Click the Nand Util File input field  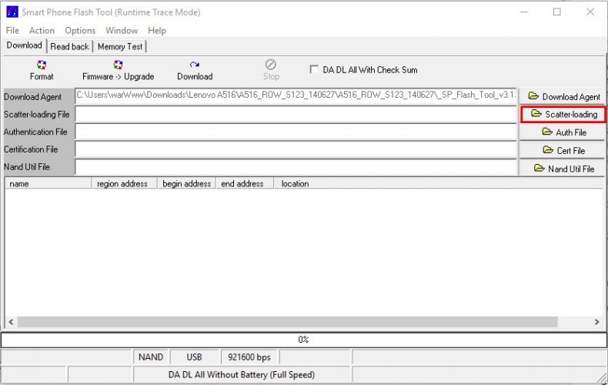[296, 167]
